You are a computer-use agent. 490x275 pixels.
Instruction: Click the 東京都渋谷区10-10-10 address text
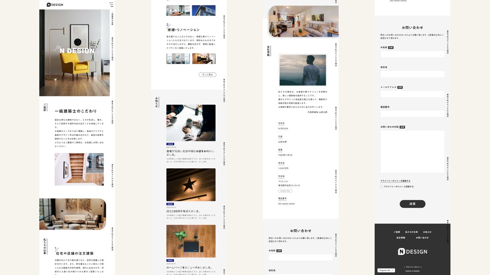(x=289, y=186)
